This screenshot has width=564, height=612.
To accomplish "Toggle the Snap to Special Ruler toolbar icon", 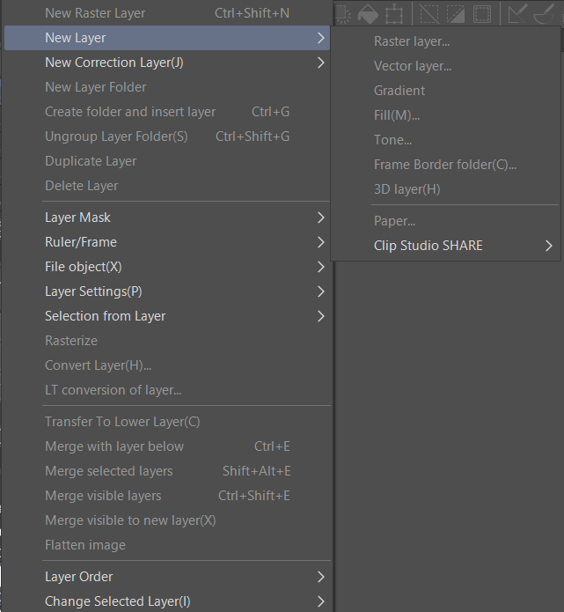I will coord(545,14).
